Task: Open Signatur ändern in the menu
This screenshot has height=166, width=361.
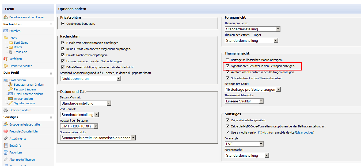Action: coord(24,103)
